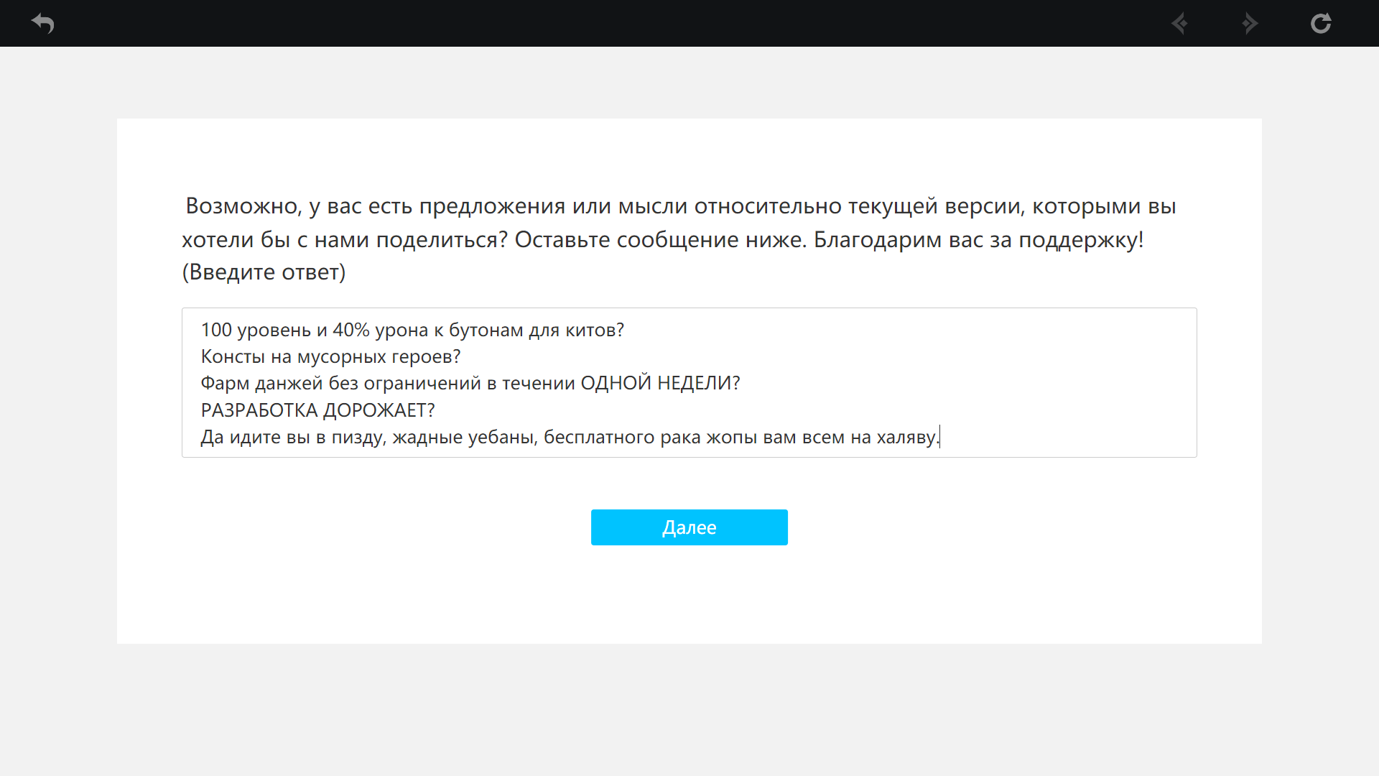Place cursor in the line starting "100 уровень"

pos(412,331)
